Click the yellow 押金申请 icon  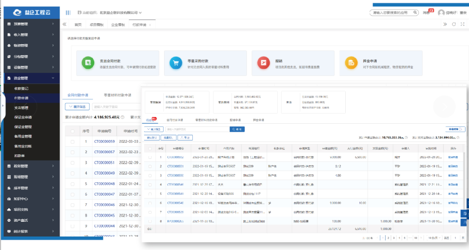pyautogui.click(x=351, y=63)
